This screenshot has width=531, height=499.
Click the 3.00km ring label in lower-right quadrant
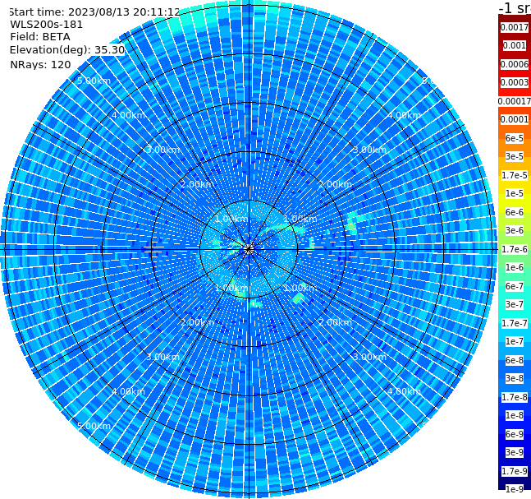(370, 357)
